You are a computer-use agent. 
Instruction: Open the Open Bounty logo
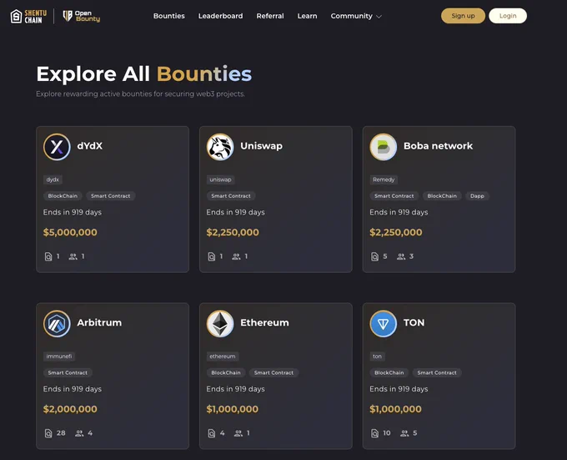point(82,17)
